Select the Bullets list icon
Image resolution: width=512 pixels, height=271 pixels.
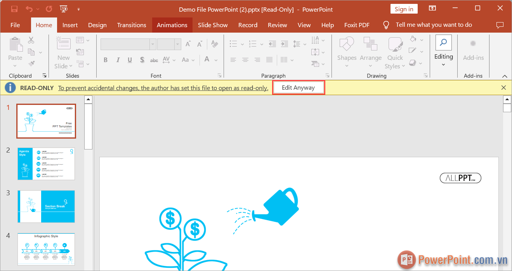pyautogui.click(x=233, y=44)
